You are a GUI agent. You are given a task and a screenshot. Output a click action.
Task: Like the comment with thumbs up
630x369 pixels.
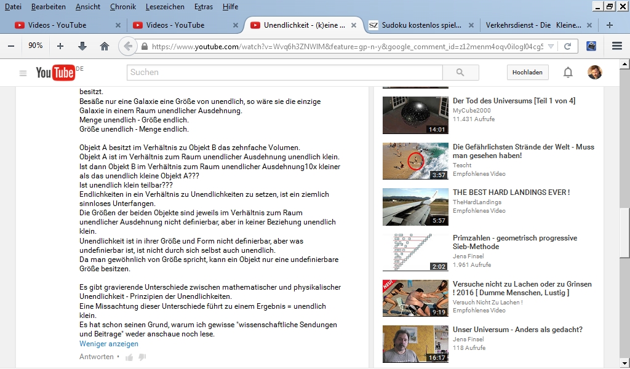(x=129, y=357)
